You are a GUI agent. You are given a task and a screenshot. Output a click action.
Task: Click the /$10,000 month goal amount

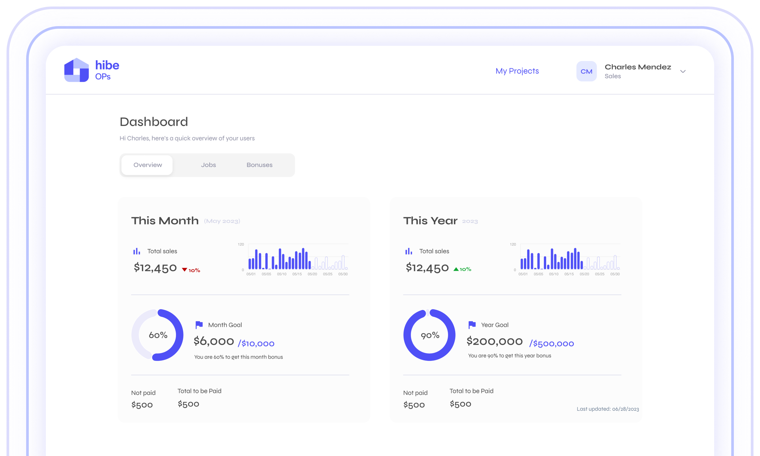tap(256, 343)
